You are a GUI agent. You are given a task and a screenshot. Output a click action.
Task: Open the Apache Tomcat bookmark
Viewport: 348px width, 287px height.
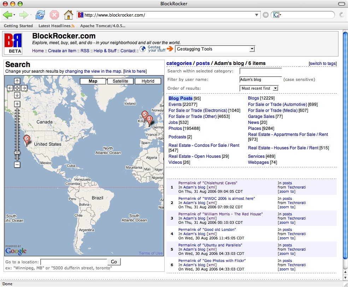click(x=103, y=26)
